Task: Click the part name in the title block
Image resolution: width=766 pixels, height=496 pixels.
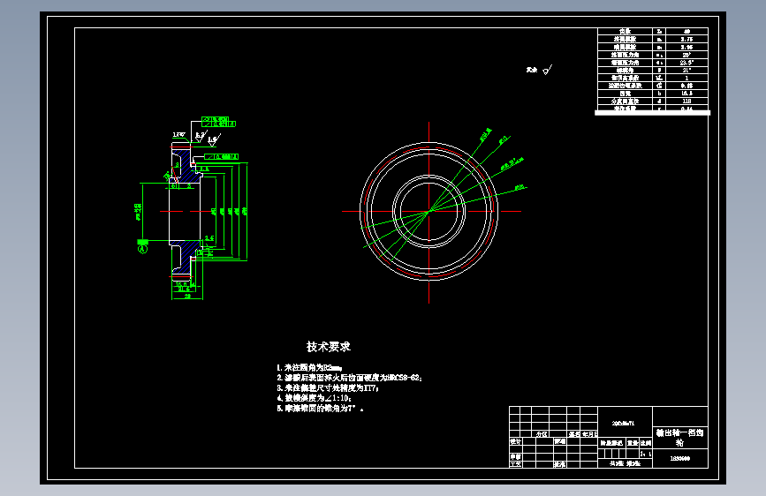Action: 680,438
